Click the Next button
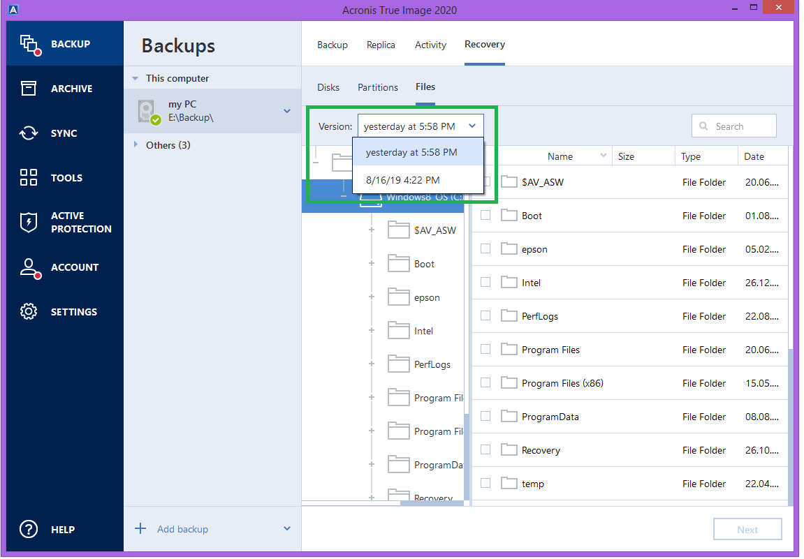 click(747, 529)
